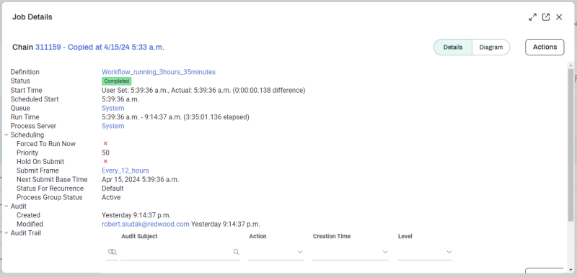The height and width of the screenshot is (277, 577).
Task: Open the Action filter dropdown
Action: point(276,252)
